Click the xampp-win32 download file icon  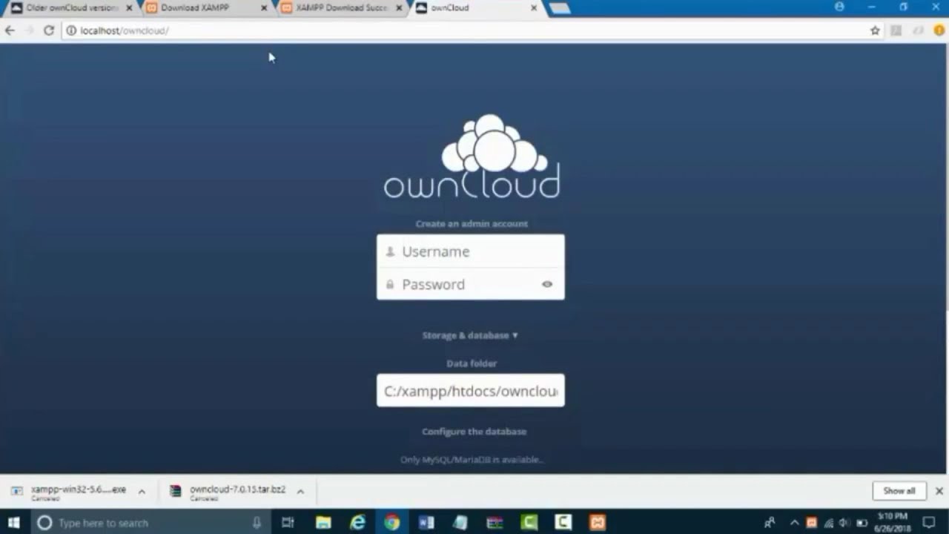(17, 491)
